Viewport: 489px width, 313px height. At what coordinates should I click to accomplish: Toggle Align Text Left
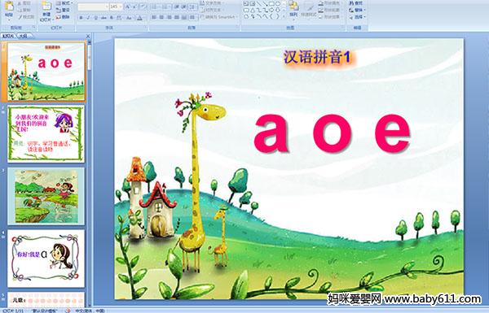click(154, 17)
